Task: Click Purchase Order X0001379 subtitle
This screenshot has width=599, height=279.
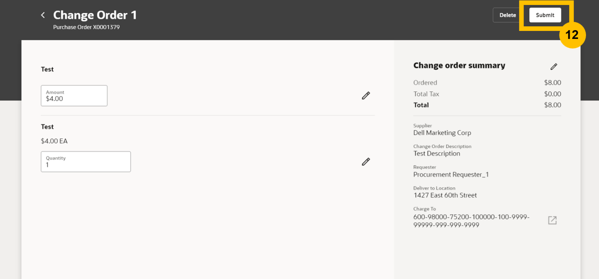Action: [x=86, y=27]
